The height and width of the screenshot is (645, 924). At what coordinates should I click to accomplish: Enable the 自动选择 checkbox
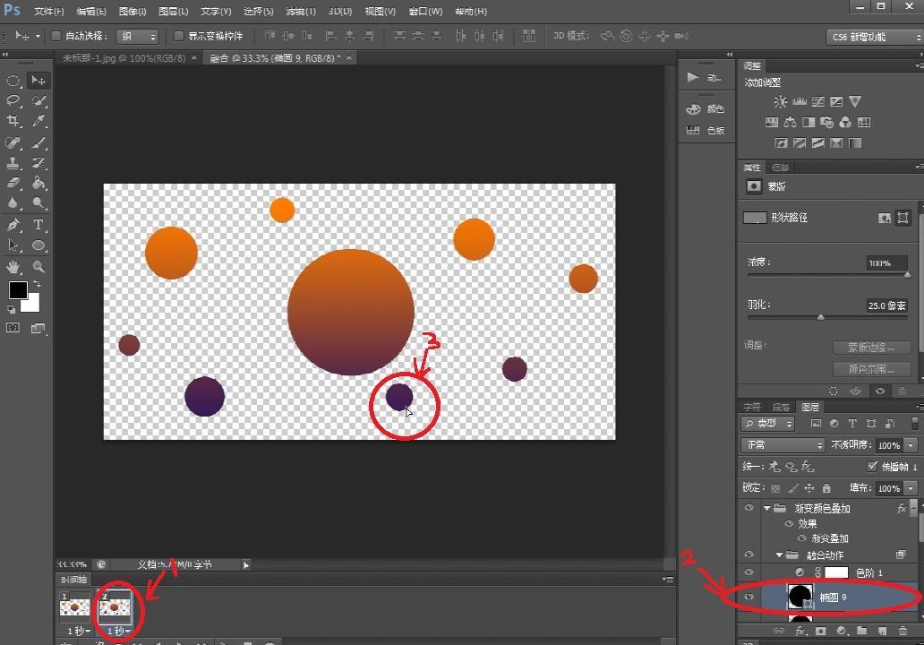pos(56,37)
